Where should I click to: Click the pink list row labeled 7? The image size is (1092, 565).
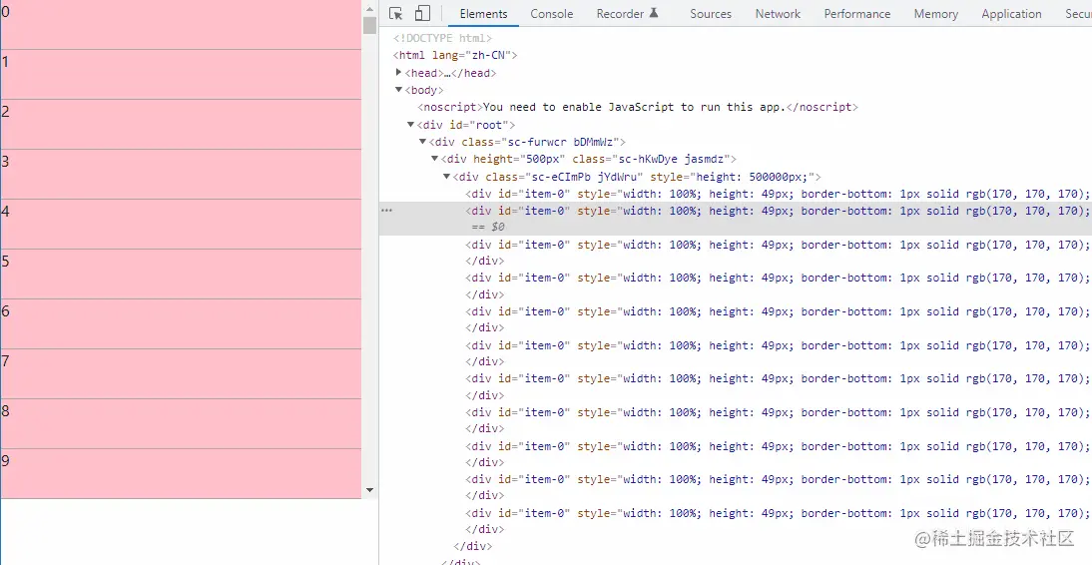coord(181,374)
